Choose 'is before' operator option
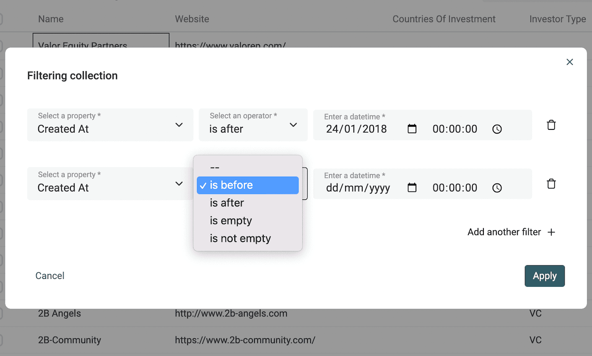The width and height of the screenshot is (592, 356). tap(247, 185)
